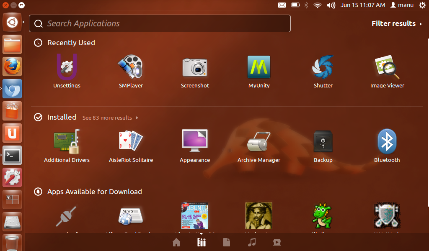Open the manu user menu
The image size is (429, 251).
(x=402, y=5)
